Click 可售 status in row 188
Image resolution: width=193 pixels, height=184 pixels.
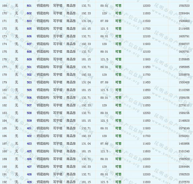point(118,151)
